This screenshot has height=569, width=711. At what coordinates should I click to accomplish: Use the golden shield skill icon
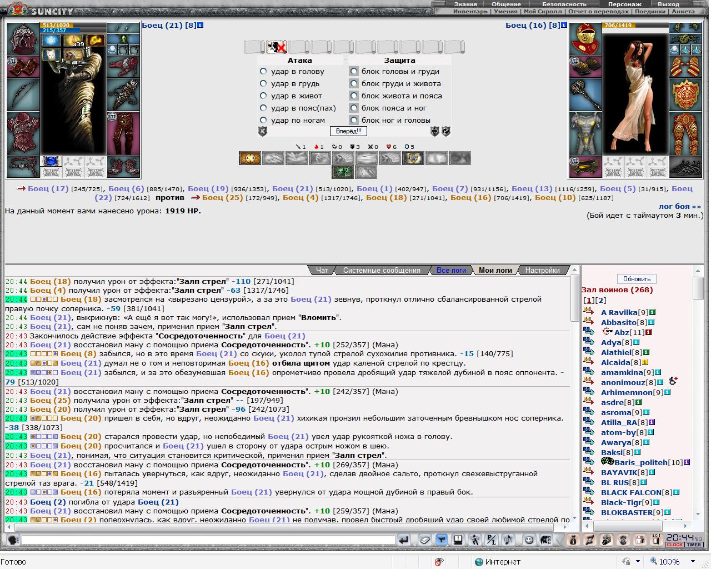point(413,158)
